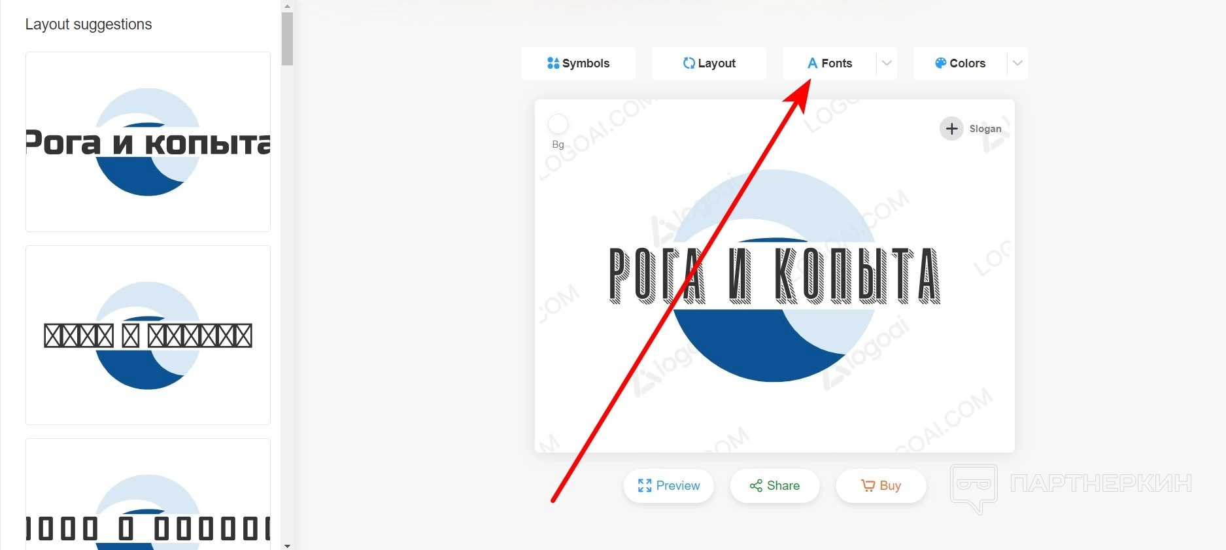Select the logo text РОГА И КОПЫТА on canvas
This screenshot has height=550, width=1226.
pyautogui.click(x=775, y=276)
